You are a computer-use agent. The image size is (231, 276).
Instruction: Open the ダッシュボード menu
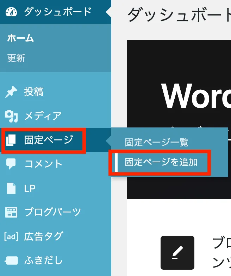pos(56,12)
